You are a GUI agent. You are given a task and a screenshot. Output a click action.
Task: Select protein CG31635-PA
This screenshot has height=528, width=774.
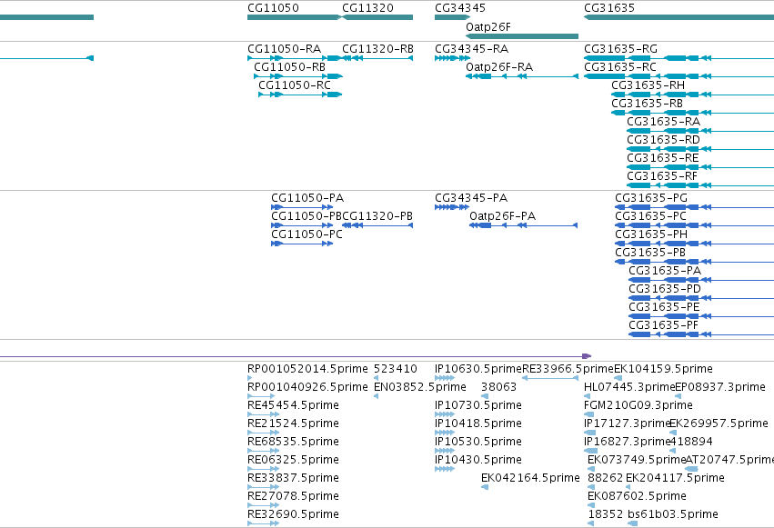click(x=665, y=271)
